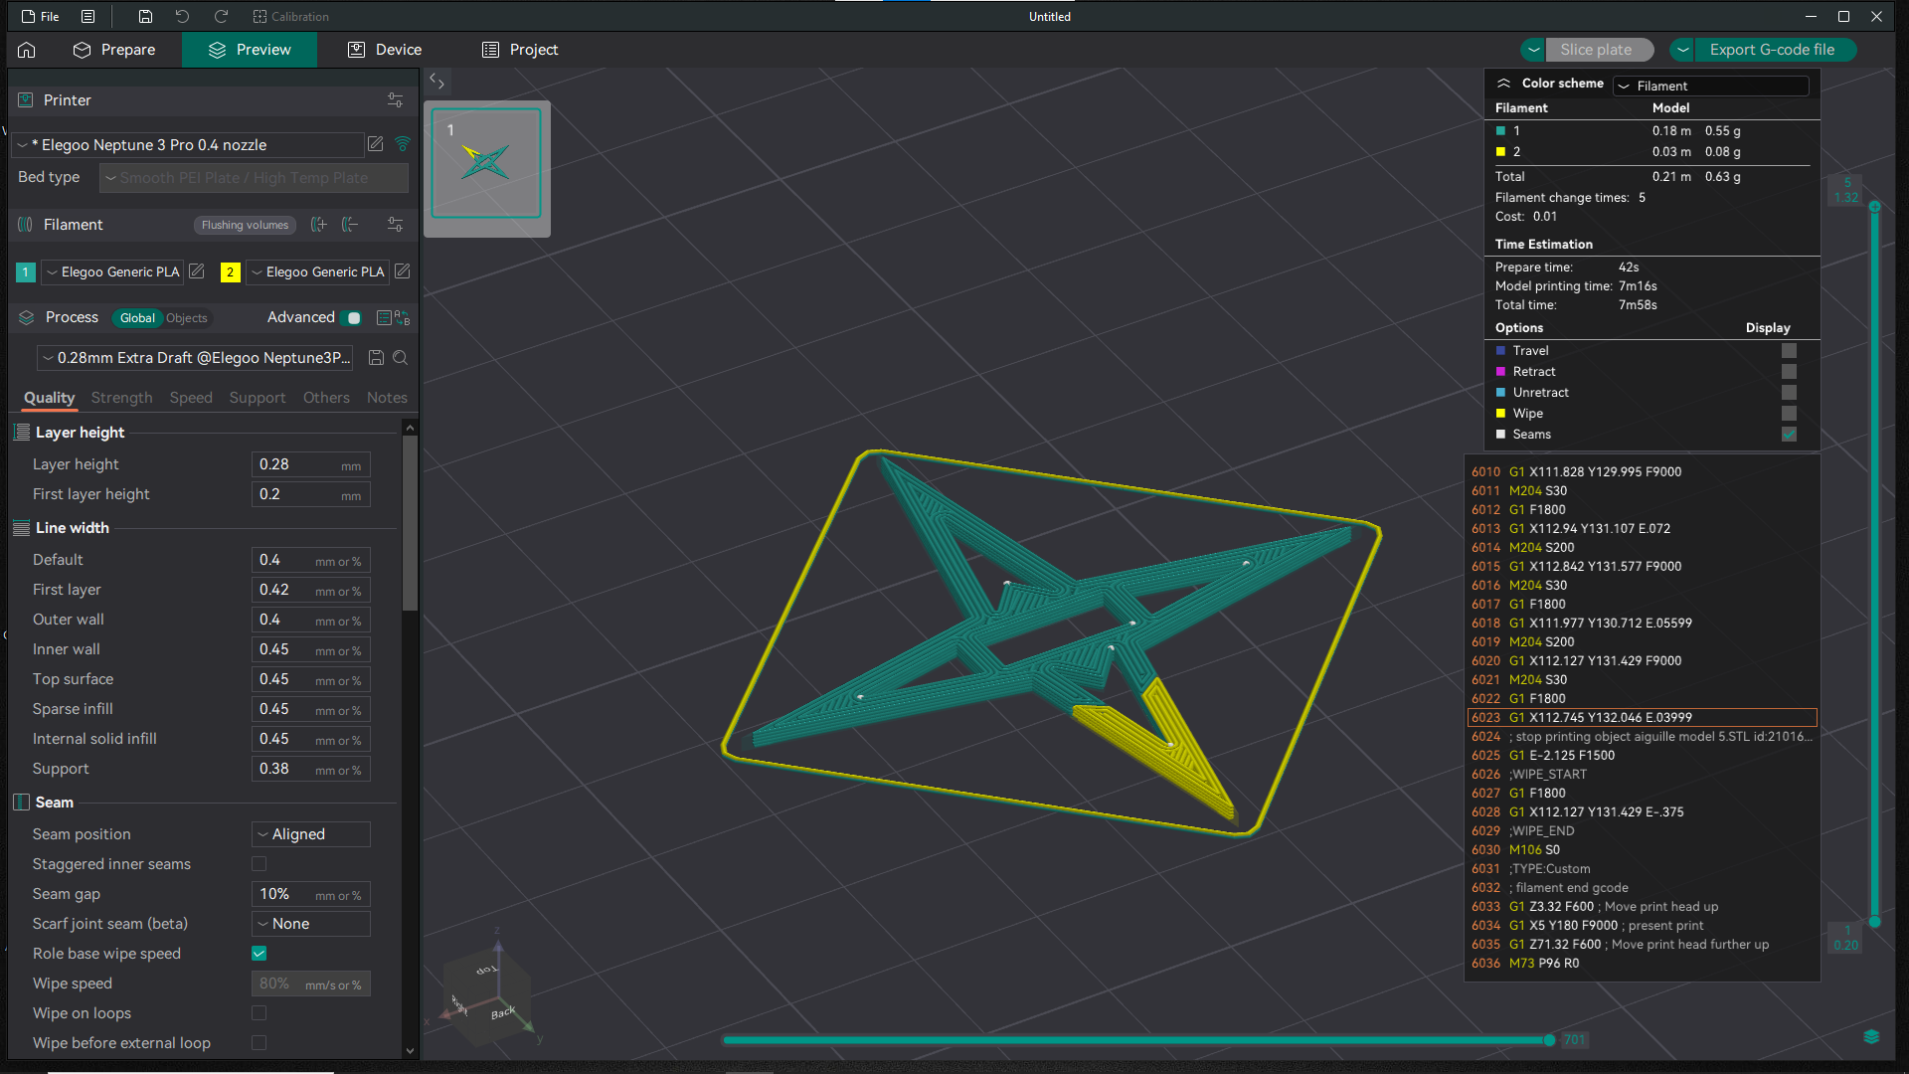Viewport: 1909px width, 1074px height.
Task: Enable Wipe on loops
Action: (x=259, y=1012)
